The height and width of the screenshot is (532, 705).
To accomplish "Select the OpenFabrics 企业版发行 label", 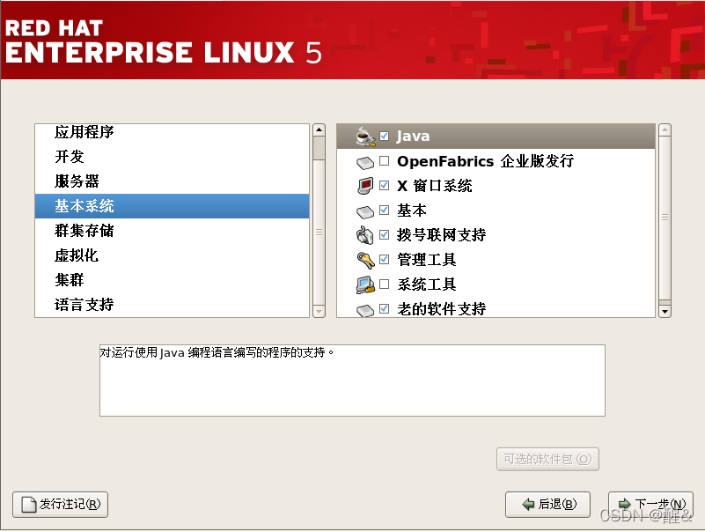I will tap(486, 161).
